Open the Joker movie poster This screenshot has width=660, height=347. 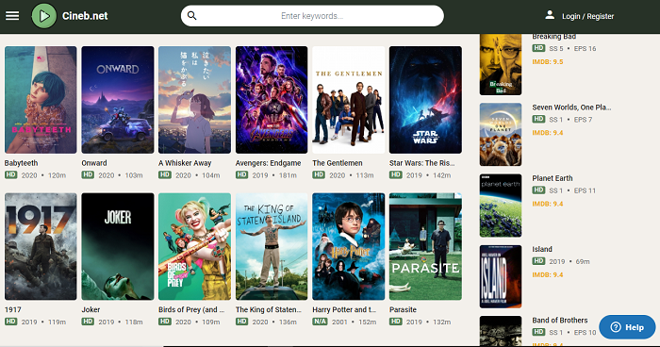pos(118,246)
